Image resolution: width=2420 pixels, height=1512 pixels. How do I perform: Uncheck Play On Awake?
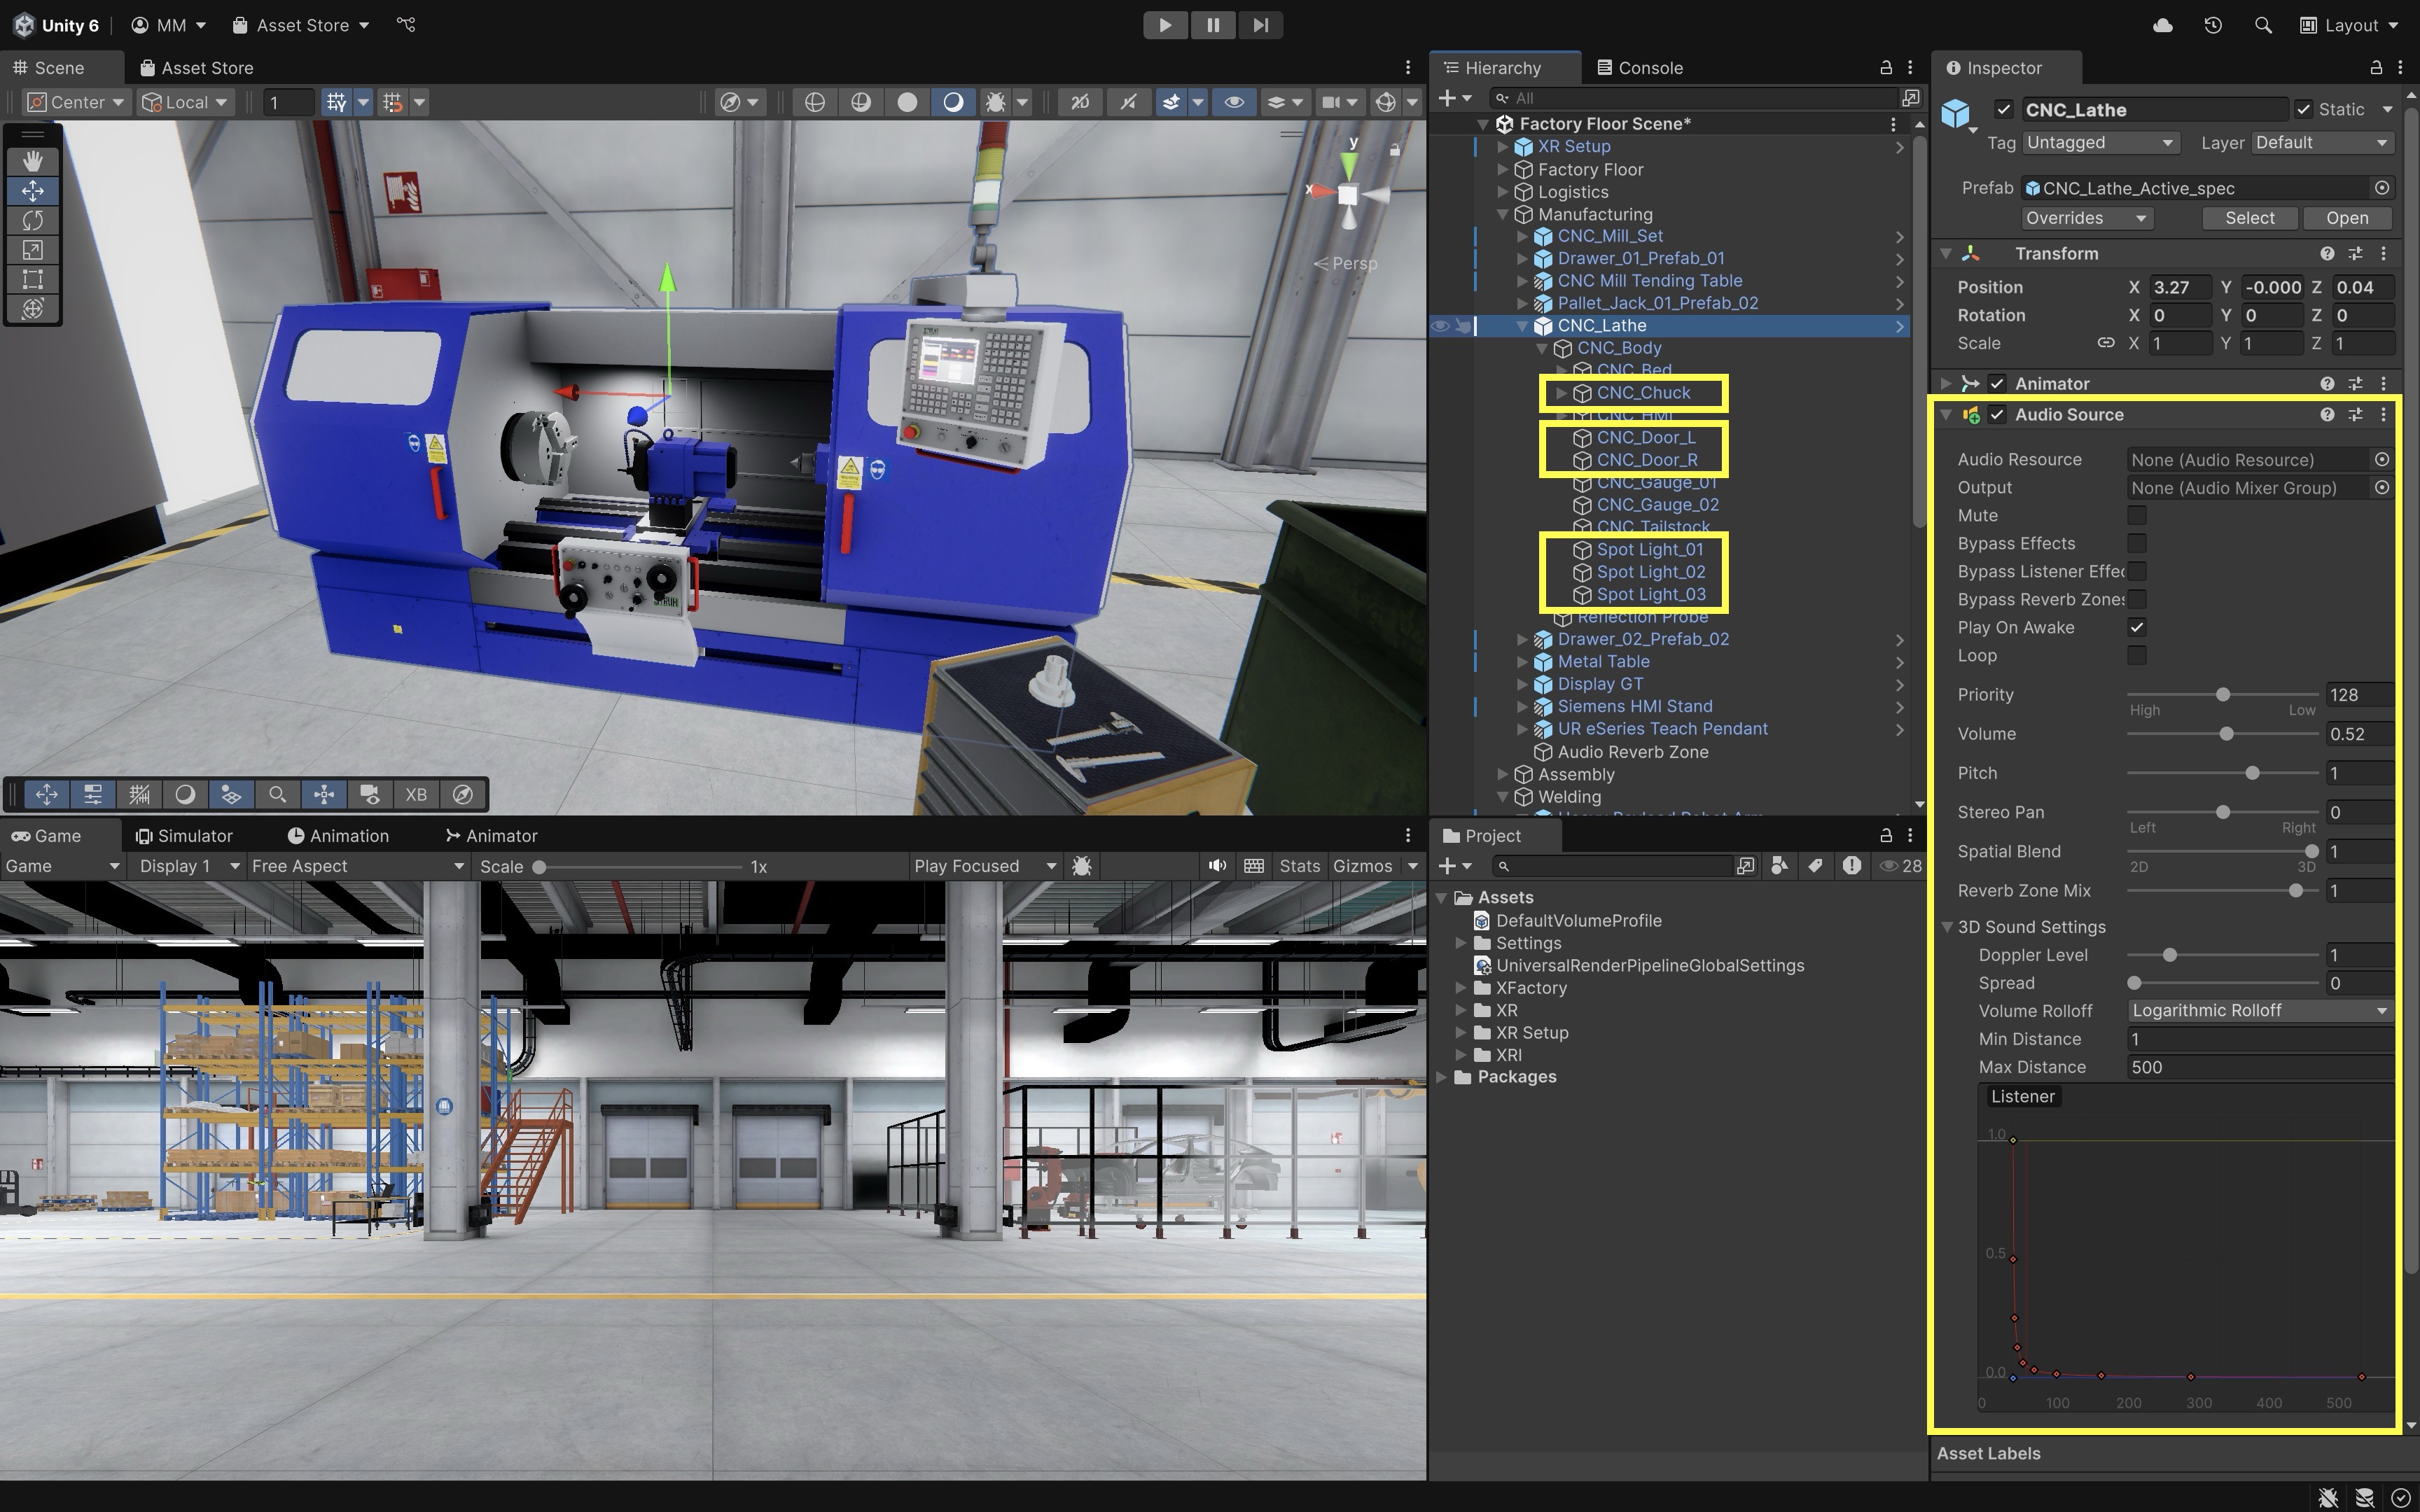point(2137,628)
